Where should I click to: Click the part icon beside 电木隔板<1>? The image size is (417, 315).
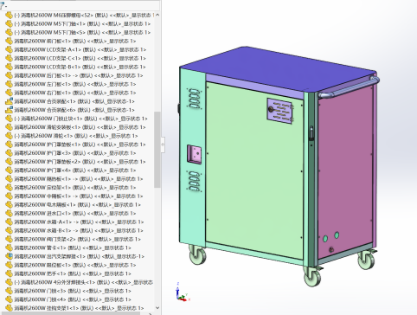coord(9,204)
